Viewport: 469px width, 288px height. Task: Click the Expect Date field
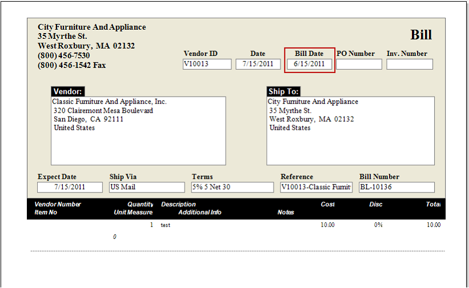(70, 187)
